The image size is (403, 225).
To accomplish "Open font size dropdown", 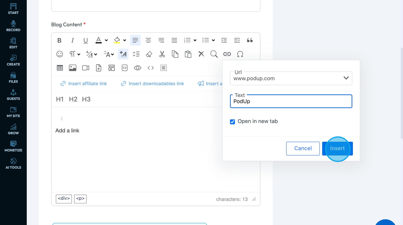I will coord(109,54).
